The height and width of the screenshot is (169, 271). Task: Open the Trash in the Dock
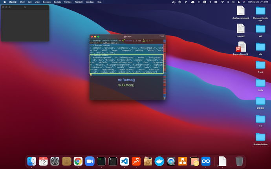pos(239,161)
